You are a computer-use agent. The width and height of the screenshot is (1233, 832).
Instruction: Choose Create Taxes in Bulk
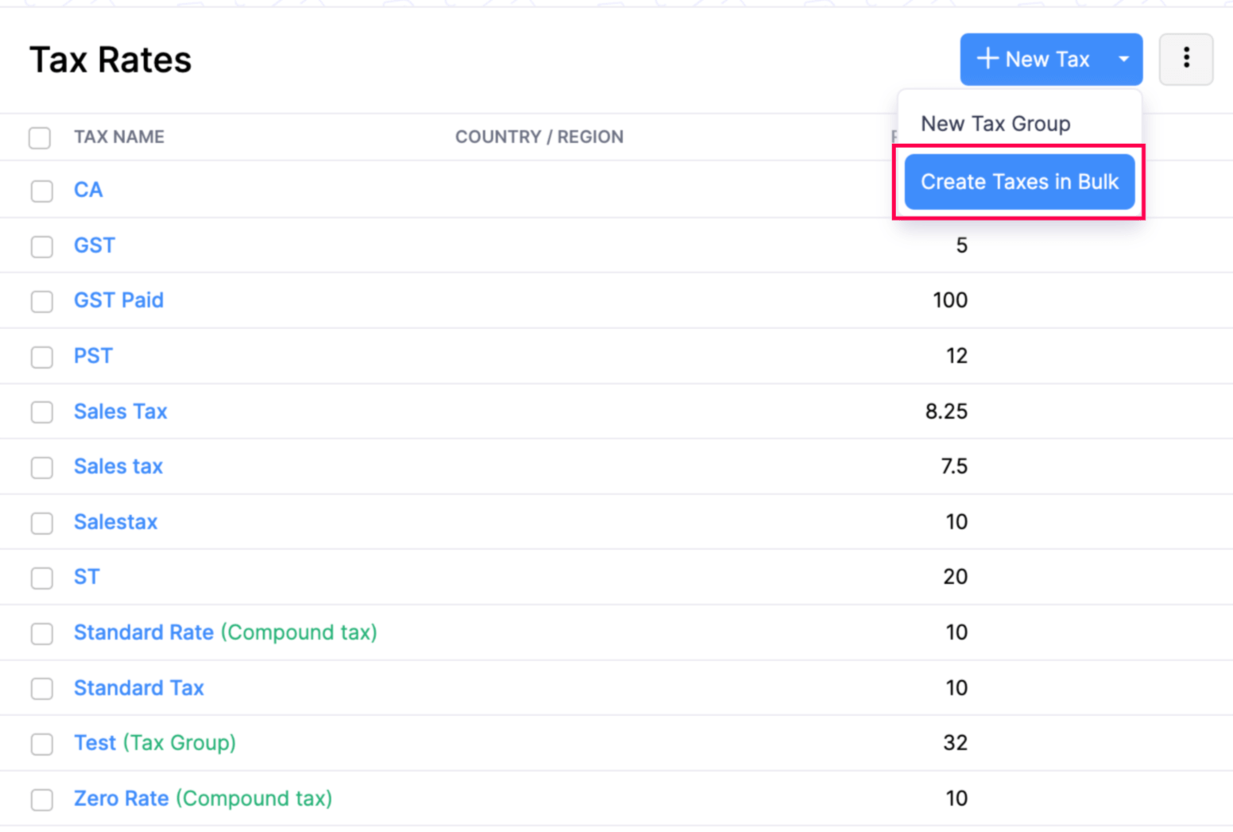1018,182
